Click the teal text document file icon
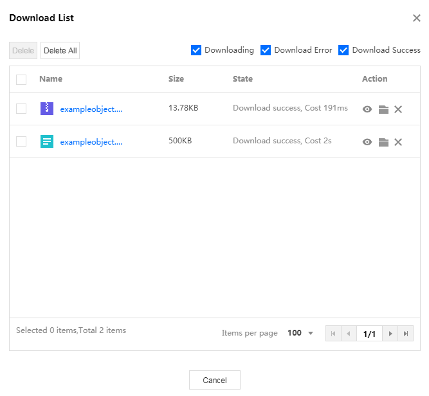Screen dimensions: 429x396 pyautogui.click(x=47, y=141)
